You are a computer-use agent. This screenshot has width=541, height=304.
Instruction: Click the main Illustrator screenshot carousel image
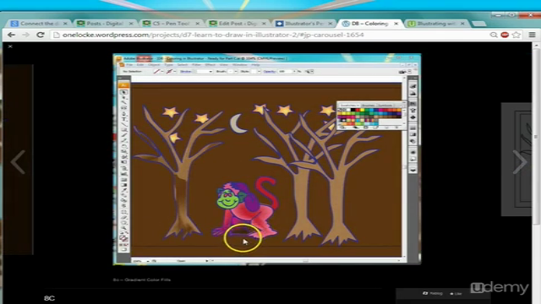click(x=267, y=160)
